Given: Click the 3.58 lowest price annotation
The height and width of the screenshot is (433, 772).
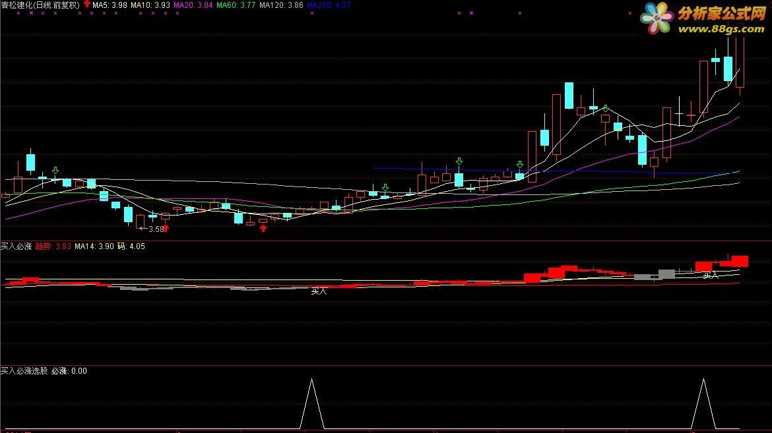Looking at the screenshot, I should (x=156, y=229).
